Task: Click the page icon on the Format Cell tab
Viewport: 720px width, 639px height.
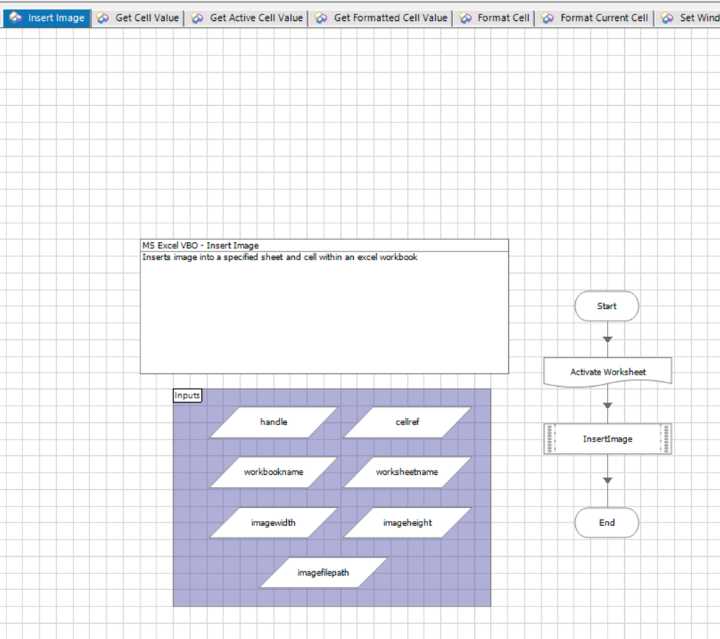Action: coord(466,18)
